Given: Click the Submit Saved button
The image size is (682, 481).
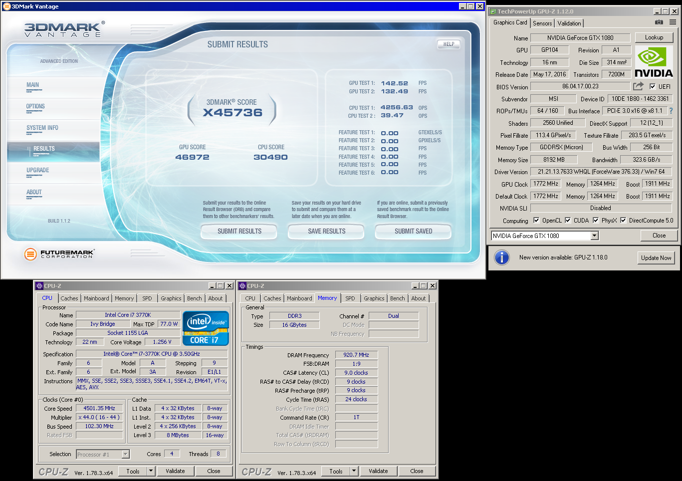Looking at the screenshot, I should pyautogui.click(x=414, y=231).
